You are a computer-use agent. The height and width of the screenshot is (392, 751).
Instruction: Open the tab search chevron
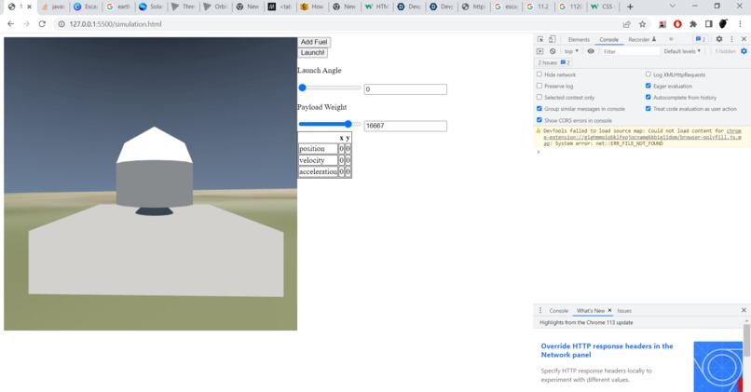click(672, 7)
